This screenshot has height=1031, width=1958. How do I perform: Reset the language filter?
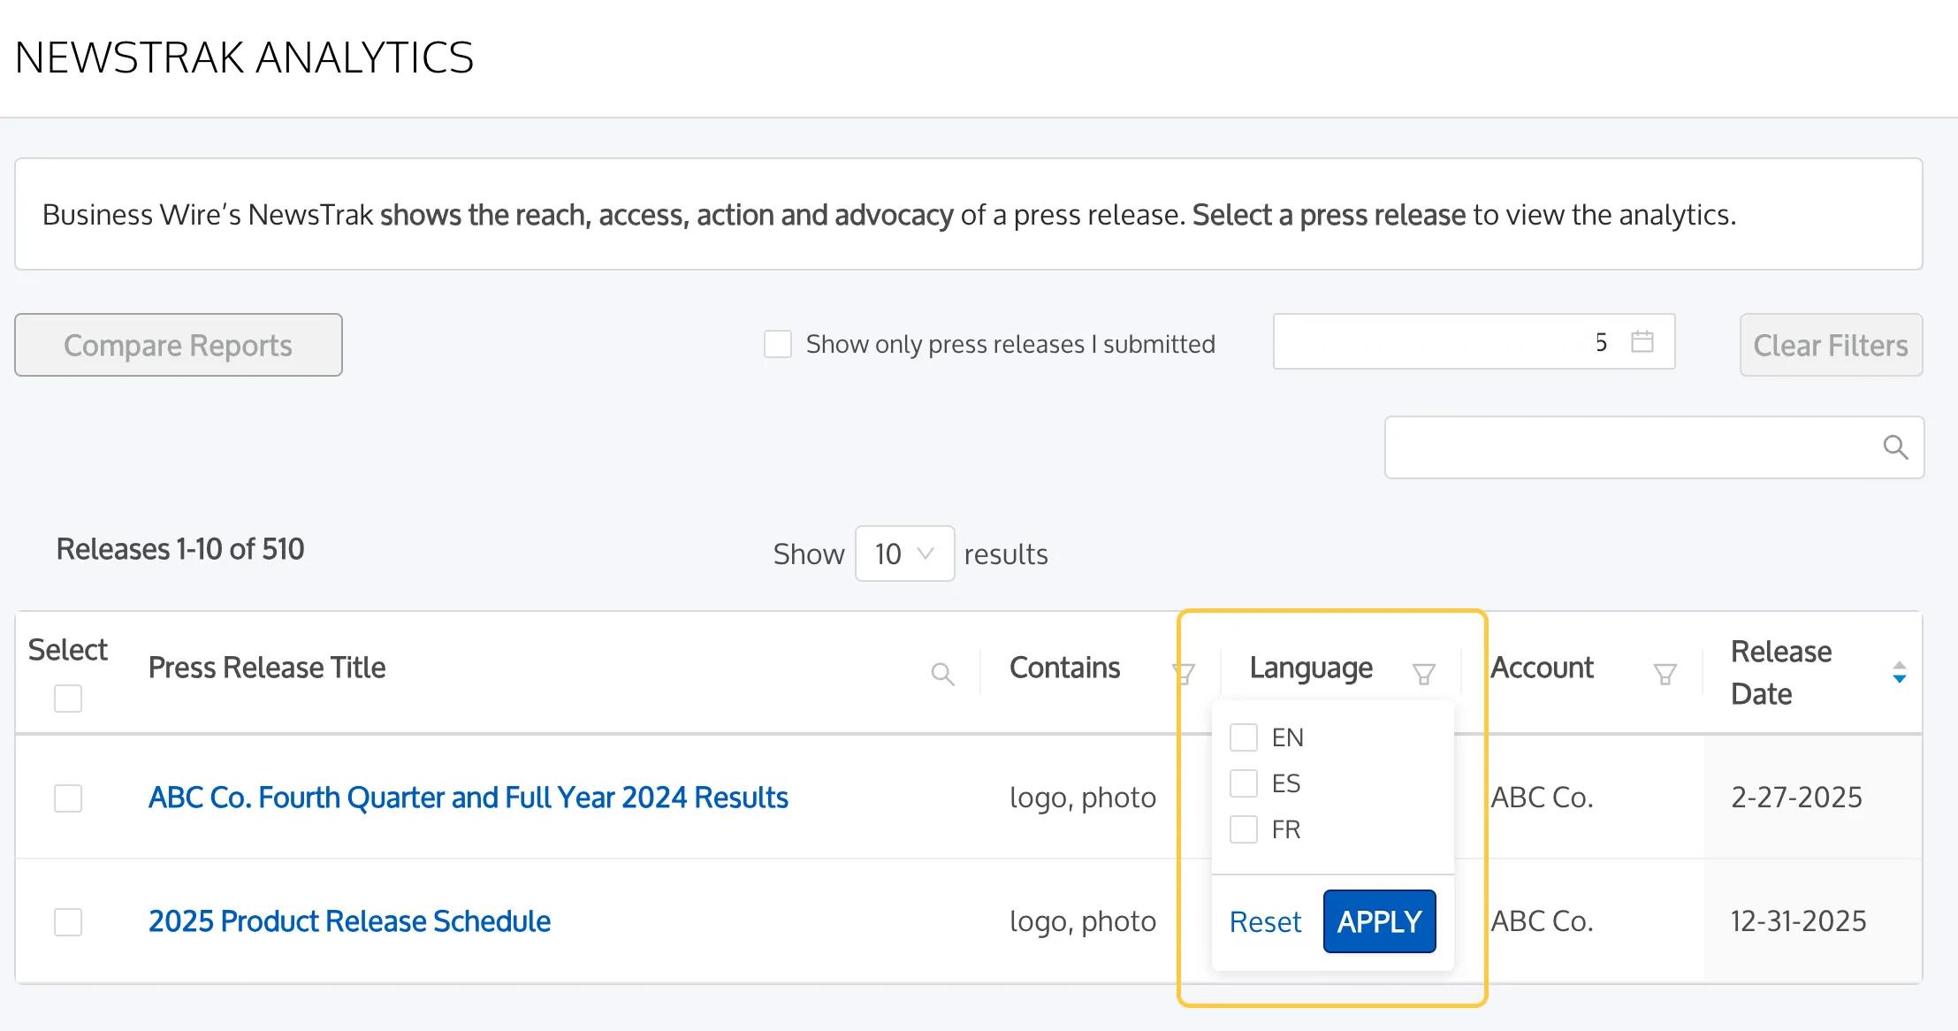pyautogui.click(x=1265, y=922)
